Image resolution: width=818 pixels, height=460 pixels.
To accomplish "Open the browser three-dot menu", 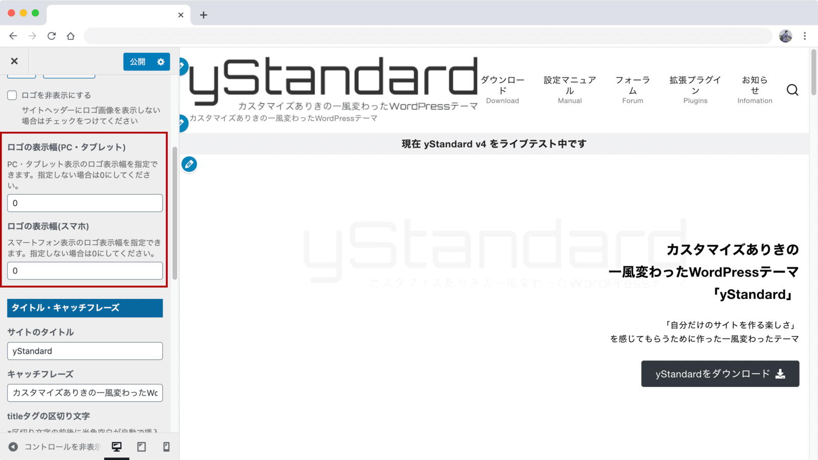I will click(x=805, y=36).
